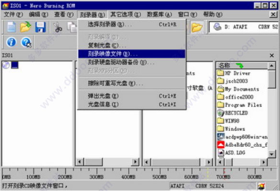Screen dimensions: 280x191
Task: Choose 擦除可重写光盘 menu entry
Action: 132,83
